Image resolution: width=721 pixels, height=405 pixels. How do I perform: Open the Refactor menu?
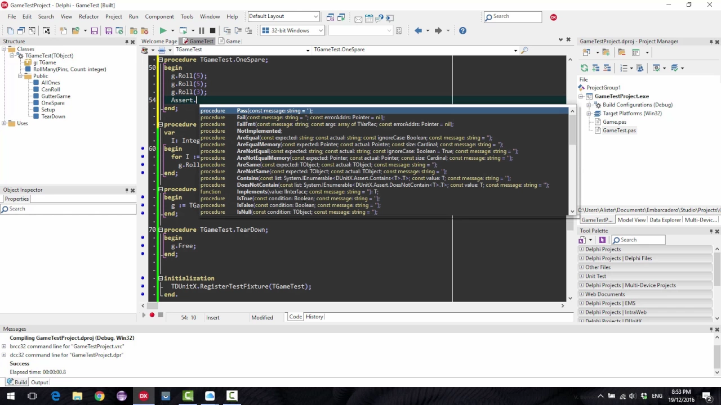pos(88,17)
